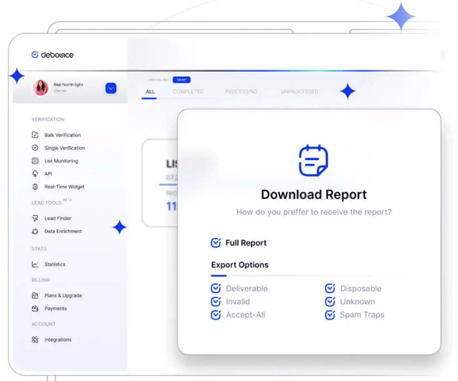Viewport: 458px width, 381px height.
Task: View the Statistics page
Action: pos(55,264)
